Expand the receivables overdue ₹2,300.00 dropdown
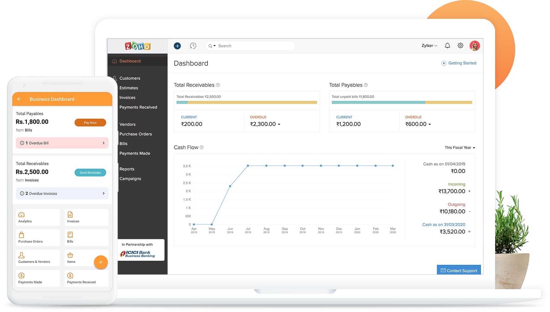The image size is (550, 312). (279, 124)
